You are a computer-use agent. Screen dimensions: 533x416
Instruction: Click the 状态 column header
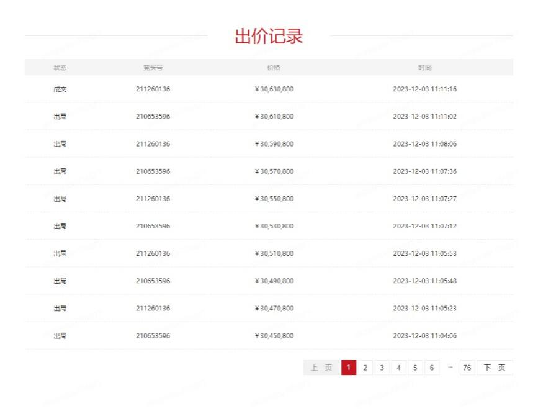point(60,67)
